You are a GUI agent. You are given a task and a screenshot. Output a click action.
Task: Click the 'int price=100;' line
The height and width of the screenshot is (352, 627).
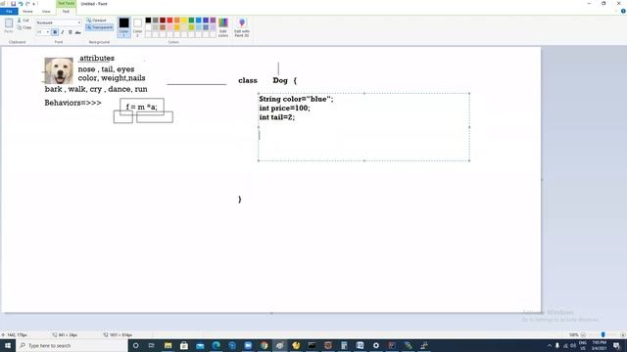click(x=284, y=109)
